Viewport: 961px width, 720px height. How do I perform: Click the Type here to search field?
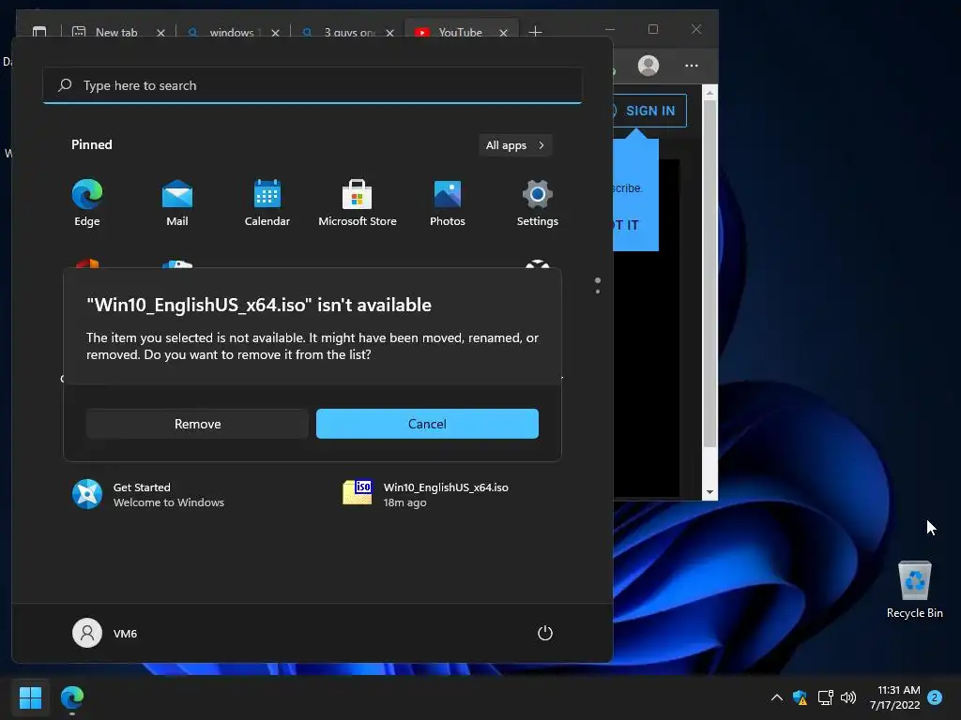313,85
